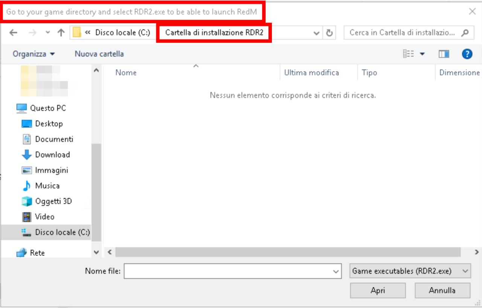482x308 pixels.
Task: Click Nuova cartella in toolbar
Action: pos(99,54)
